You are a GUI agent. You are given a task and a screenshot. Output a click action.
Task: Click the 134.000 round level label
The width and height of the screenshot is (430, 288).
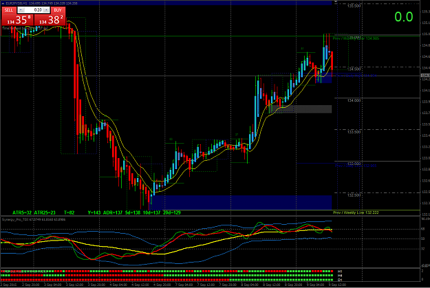click(354, 100)
